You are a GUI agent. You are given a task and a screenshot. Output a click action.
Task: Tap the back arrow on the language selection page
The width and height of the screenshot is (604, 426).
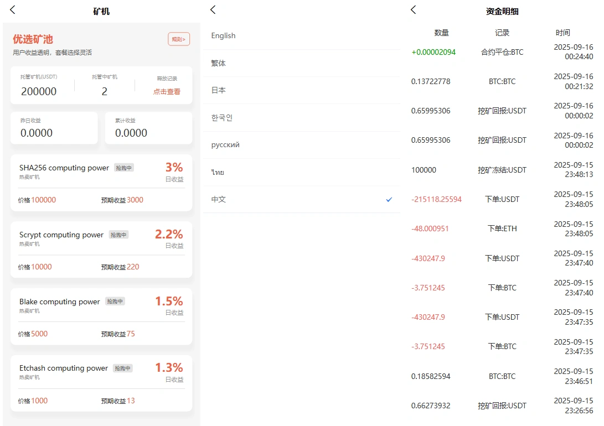click(x=213, y=10)
